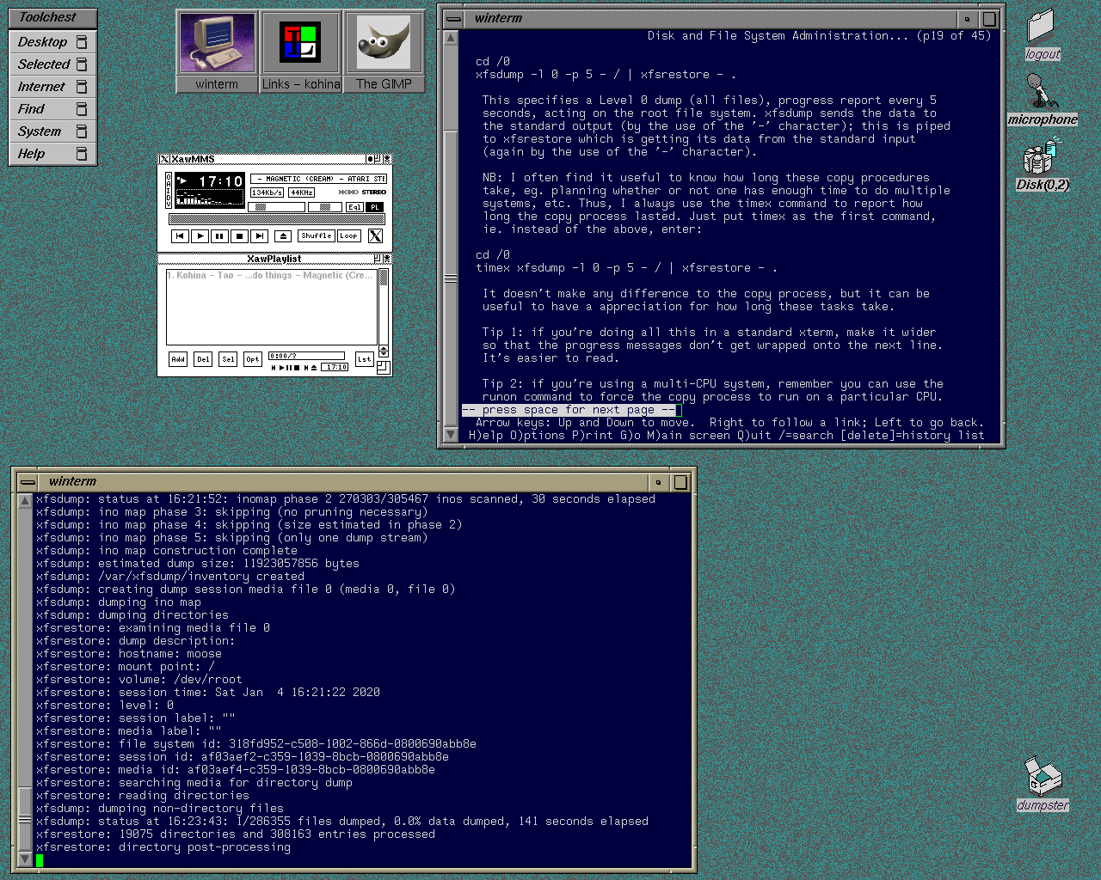Screen dimensions: 1101x880
Task: Open the minimized GIMP icon
Action: (384, 51)
